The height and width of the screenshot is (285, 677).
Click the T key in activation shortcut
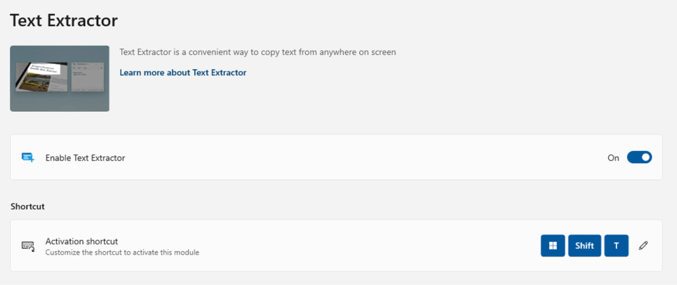[616, 245]
